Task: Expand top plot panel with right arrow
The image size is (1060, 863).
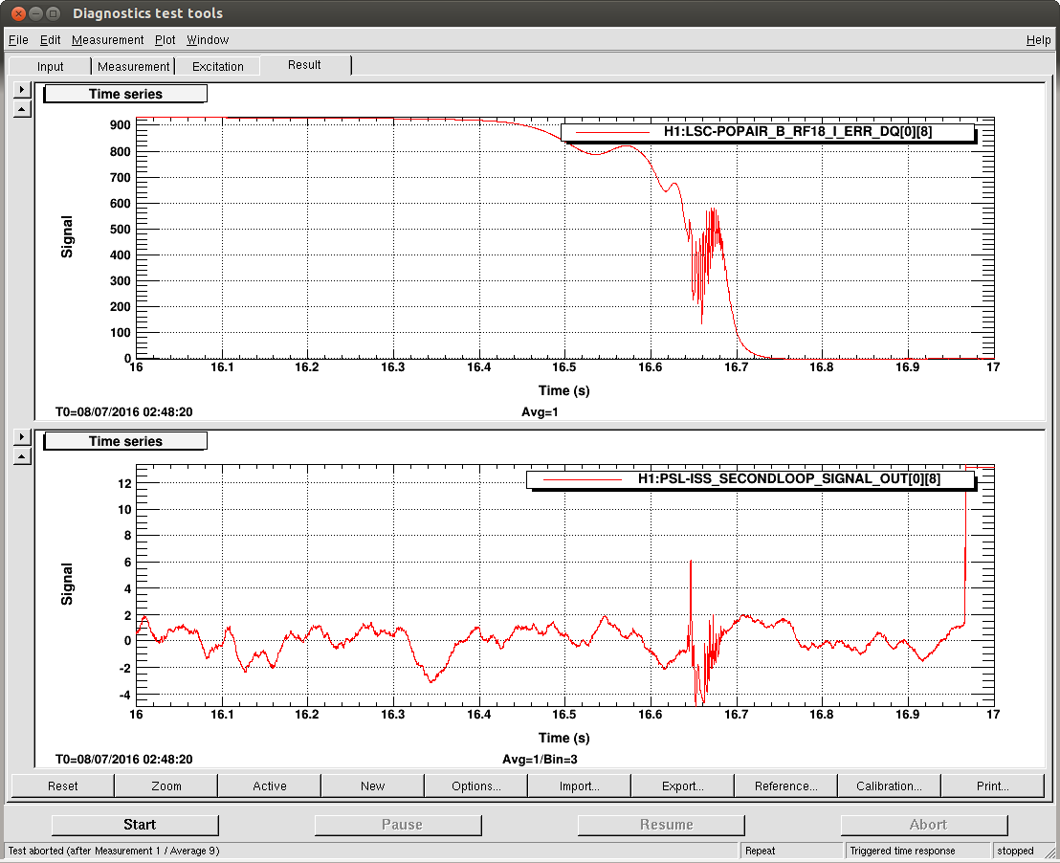Action: pyautogui.click(x=22, y=89)
